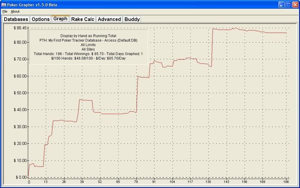Click the Graph tab
Screen dimensions: 300x188
pyautogui.click(x=60, y=18)
